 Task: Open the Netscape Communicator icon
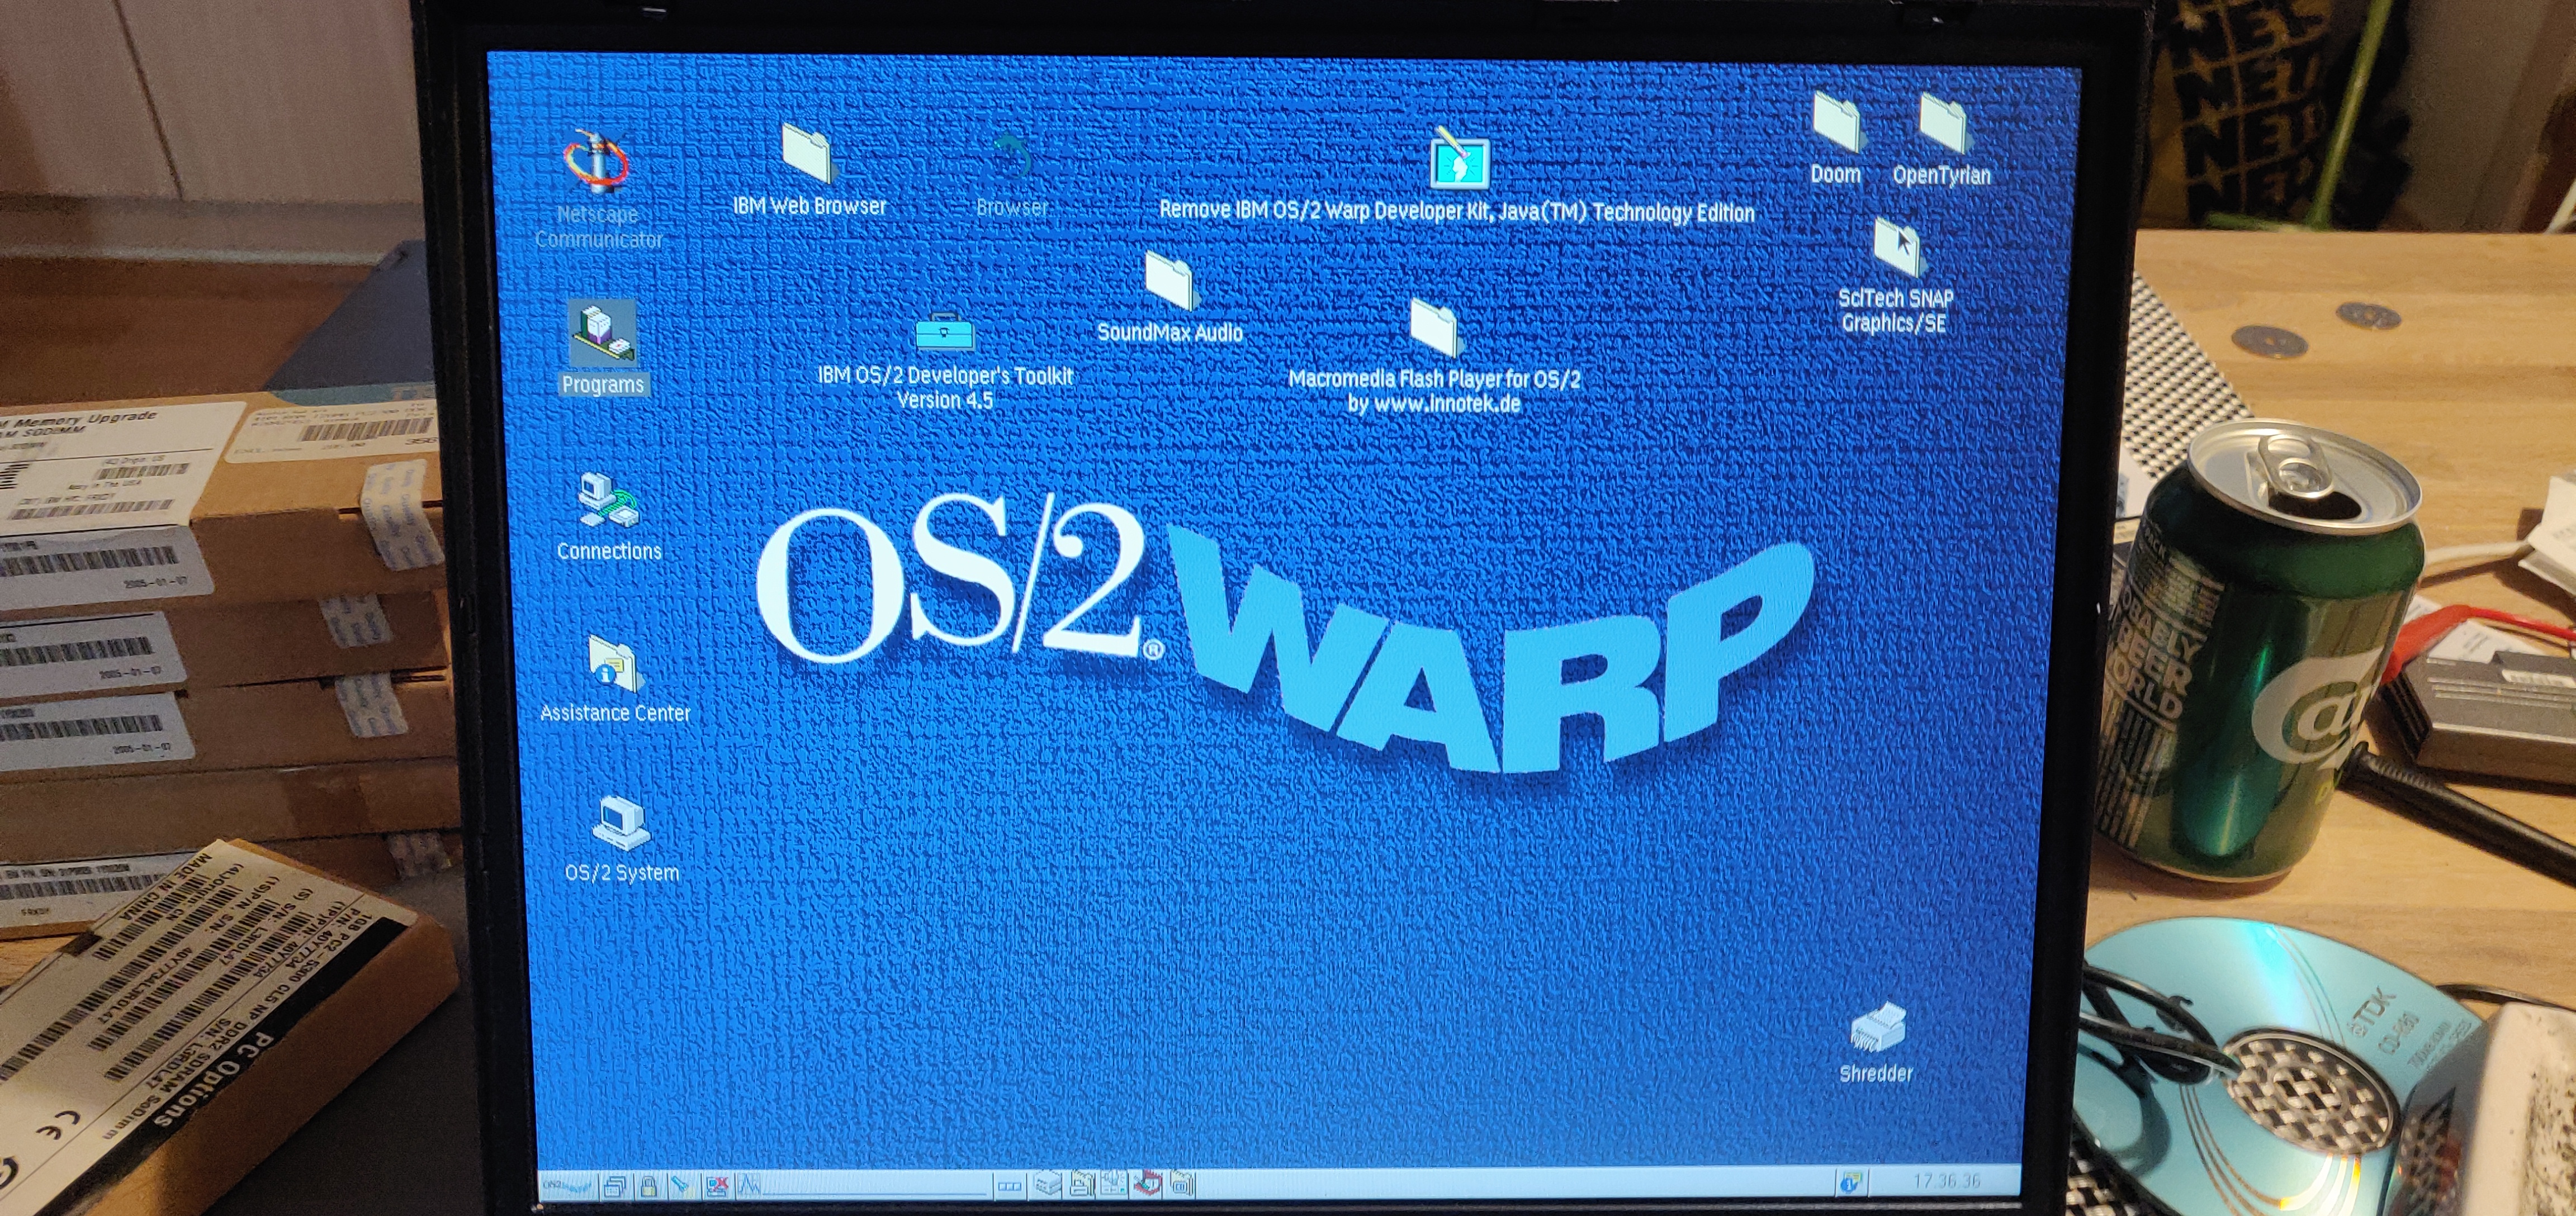pyautogui.click(x=596, y=162)
